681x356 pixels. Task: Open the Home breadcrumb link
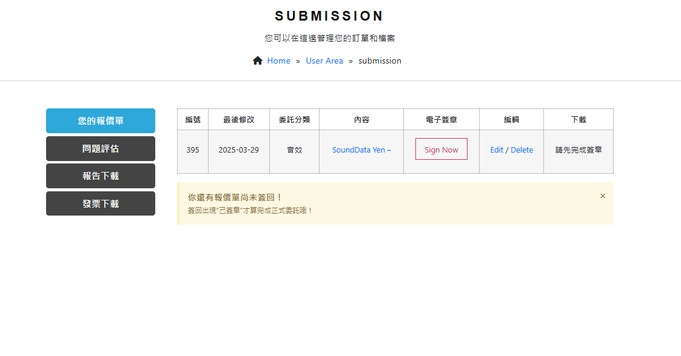pos(278,61)
